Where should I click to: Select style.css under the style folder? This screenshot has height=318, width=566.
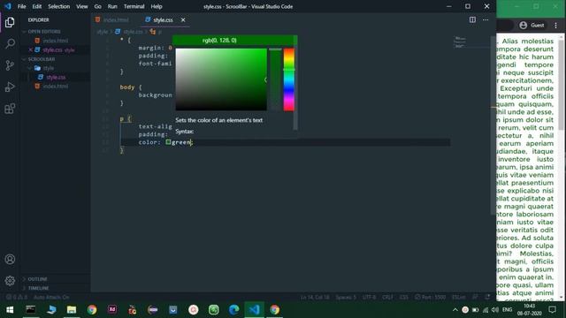click(56, 77)
